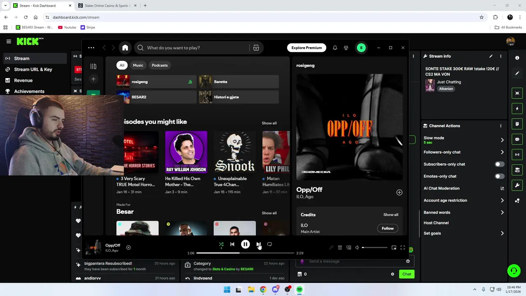The height and width of the screenshot is (296, 526).
Task: Expand Banned words settings
Action: (502, 213)
